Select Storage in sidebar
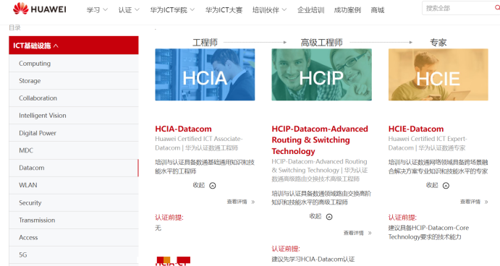 pos(74,81)
